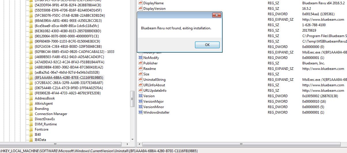Click the URLUpdateInfo value icon

point(141,90)
